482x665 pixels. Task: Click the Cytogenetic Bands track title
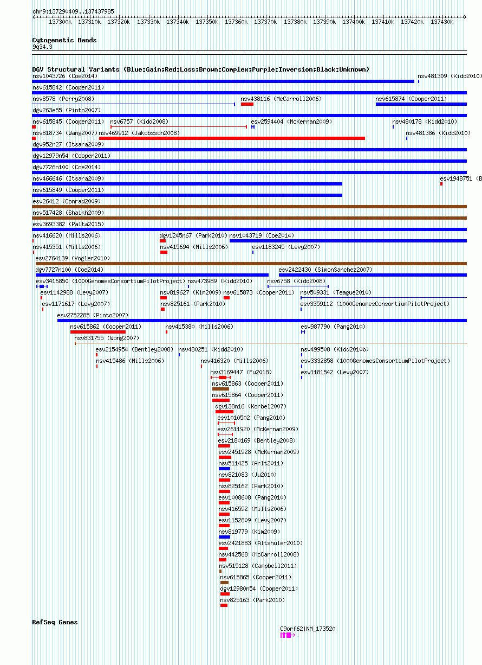(64, 40)
